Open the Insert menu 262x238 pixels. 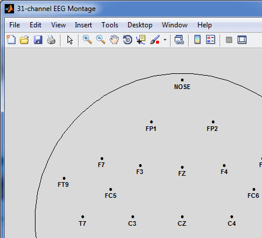pos(83,25)
